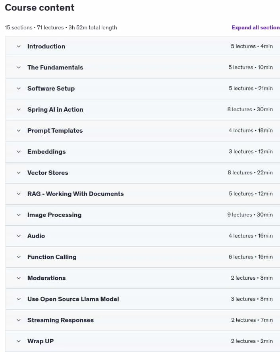Select the Function Calling section heading
The width and height of the screenshot is (280, 352).
(52, 257)
